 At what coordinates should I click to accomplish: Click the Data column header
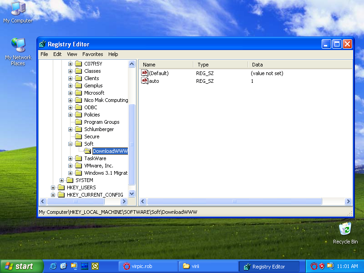point(300,65)
